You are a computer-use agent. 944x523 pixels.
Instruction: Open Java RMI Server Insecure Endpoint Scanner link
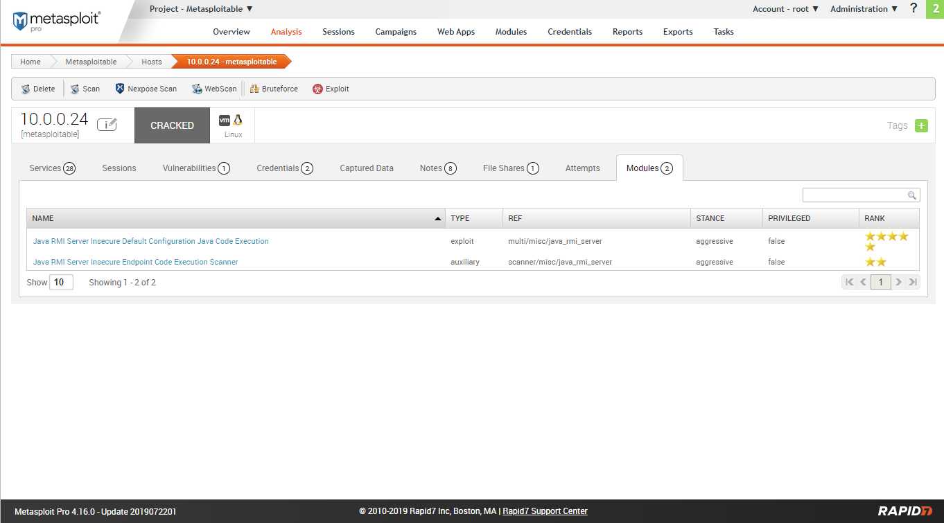(136, 262)
